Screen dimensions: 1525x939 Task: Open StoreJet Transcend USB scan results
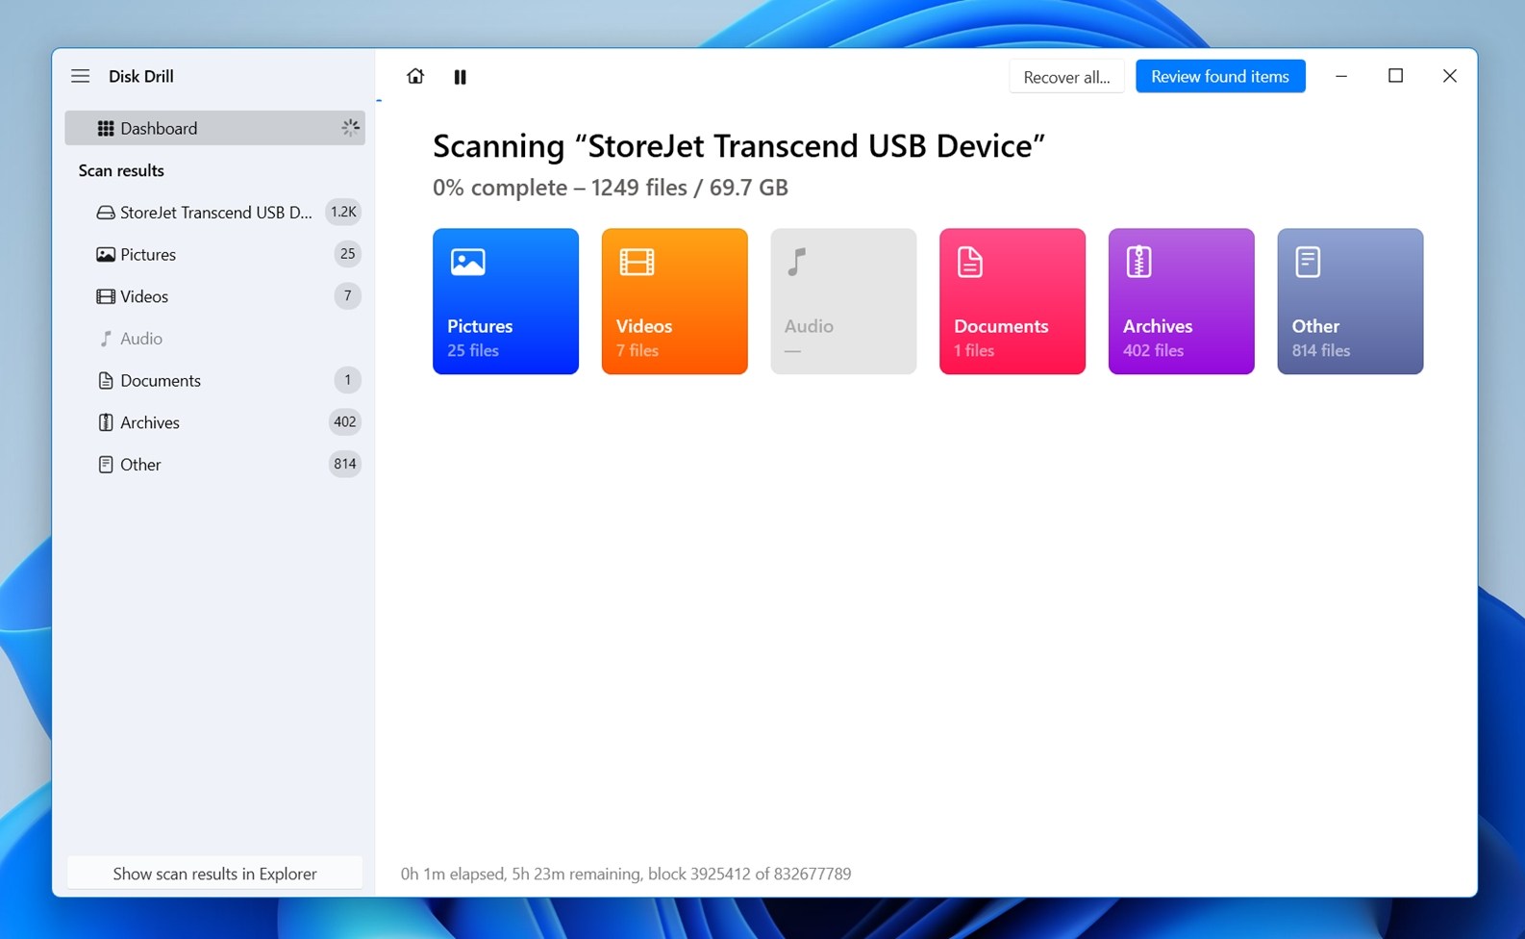coord(215,213)
